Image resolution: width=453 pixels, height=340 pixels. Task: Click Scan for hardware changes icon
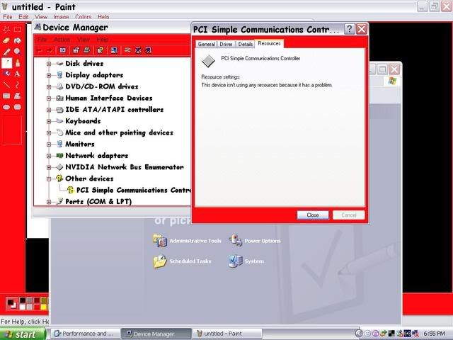point(114,50)
